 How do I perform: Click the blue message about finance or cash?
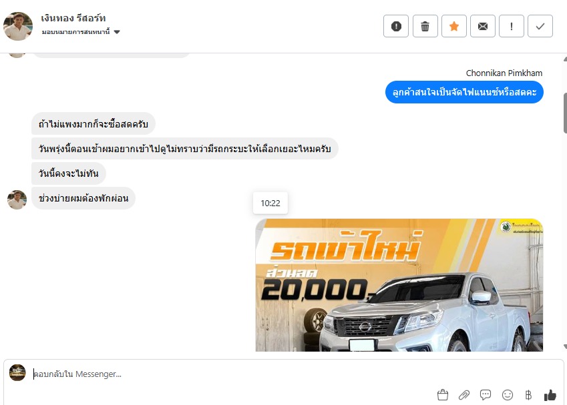tap(464, 92)
